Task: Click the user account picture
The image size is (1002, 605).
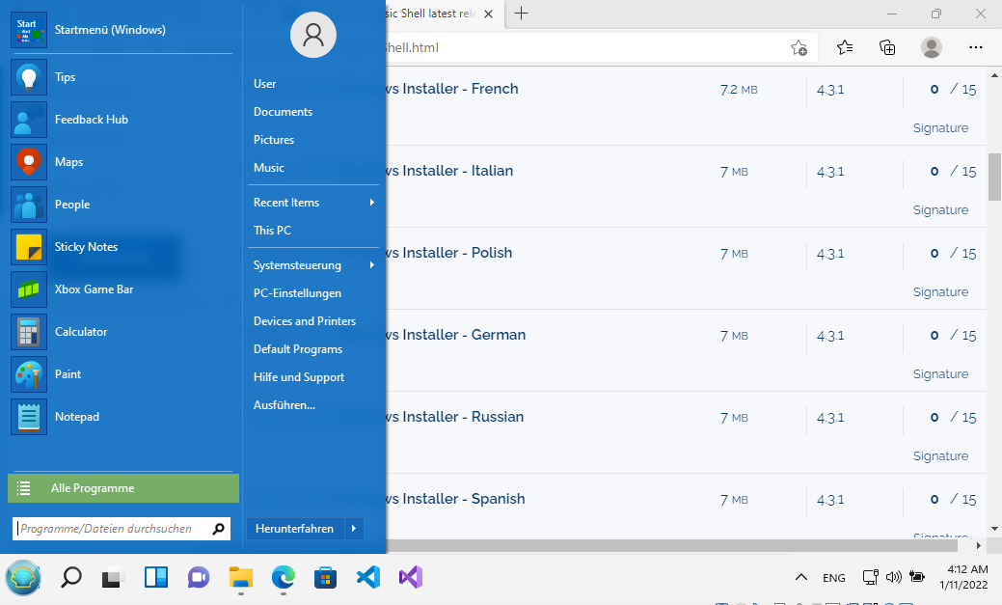Action: 313,35
